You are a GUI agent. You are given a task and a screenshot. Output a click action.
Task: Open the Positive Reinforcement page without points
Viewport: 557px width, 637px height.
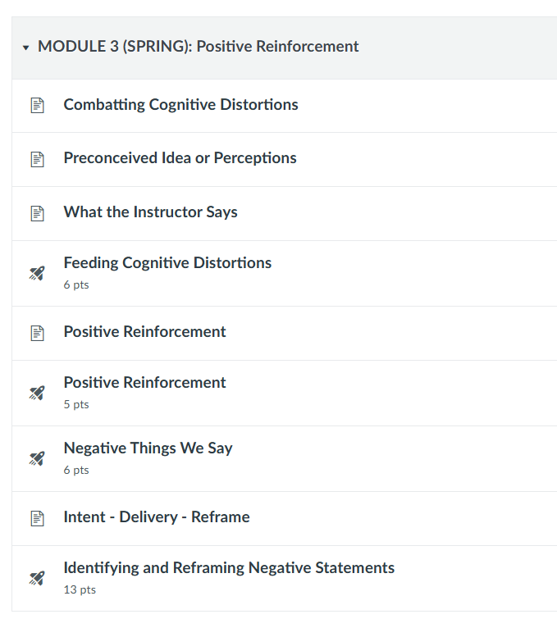tap(144, 331)
